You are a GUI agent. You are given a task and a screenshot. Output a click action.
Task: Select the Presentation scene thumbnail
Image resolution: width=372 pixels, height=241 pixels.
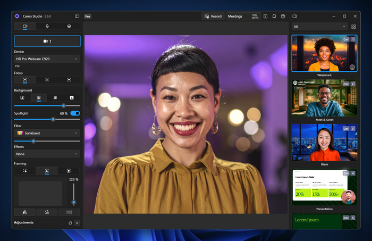(x=324, y=187)
